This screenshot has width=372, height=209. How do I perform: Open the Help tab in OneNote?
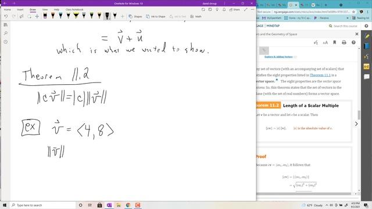[56, 10]
